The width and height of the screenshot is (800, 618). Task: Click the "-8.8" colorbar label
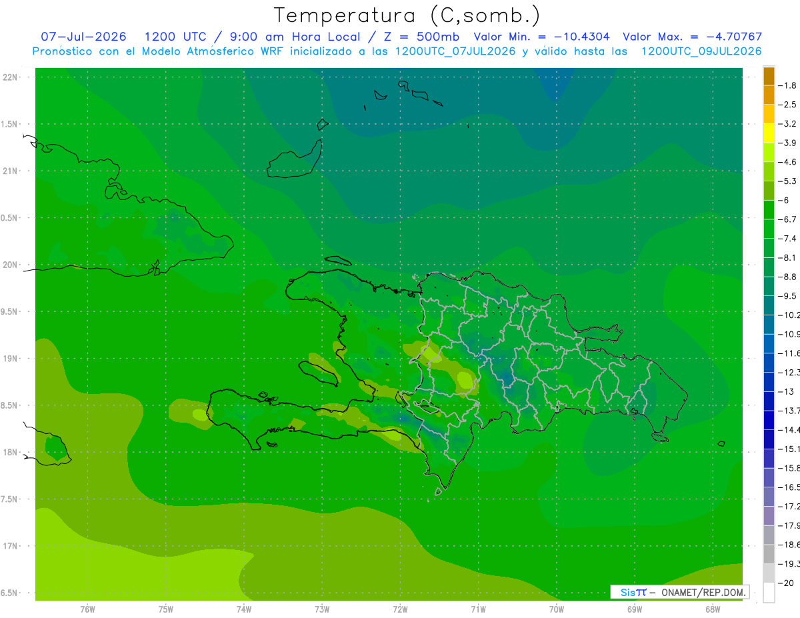click(x=787, y=277)
